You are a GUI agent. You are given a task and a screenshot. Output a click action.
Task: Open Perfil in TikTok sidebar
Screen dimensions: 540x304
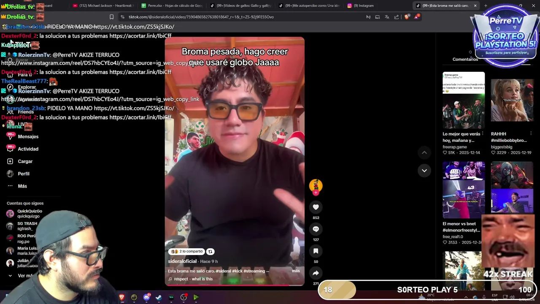pyautogui.click(x=24, y=174)
